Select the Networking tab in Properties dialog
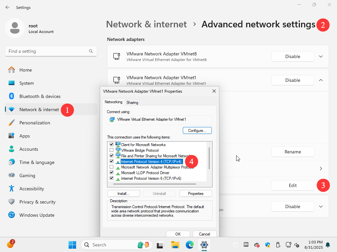Screen dimensions: 337x252 [x=113, y=102]
